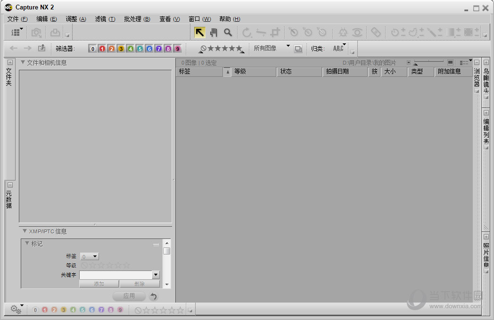Click the compare images icon beside 所有图像

coord(299,48)
